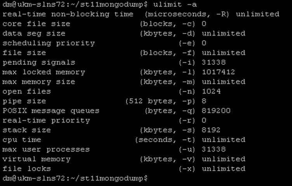Click the 'core file size' line label
The width and height of the screenshot is (292, 186).
tap(36, 24)
